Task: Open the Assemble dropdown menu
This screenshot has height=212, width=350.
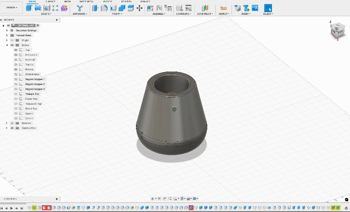Action: pos(159,14)
